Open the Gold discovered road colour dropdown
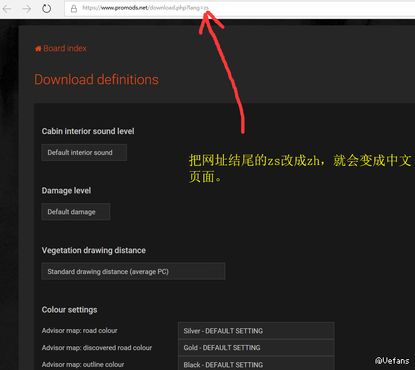415x370 pixels. (x=256, y=348)
